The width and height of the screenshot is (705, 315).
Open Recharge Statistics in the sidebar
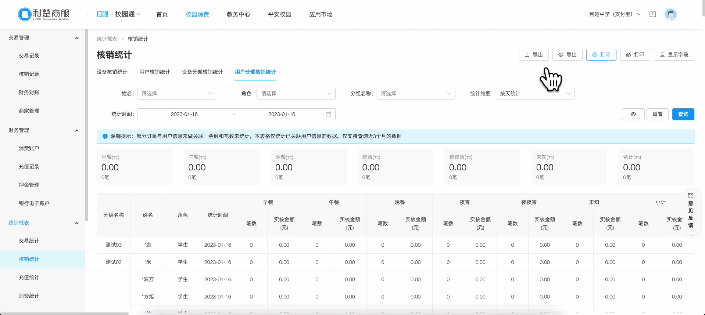tap(29, 278)
